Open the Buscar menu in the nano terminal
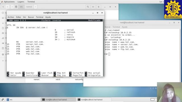Screen dimensions: 182x102 pyautogui.click(x=31, y=17)
